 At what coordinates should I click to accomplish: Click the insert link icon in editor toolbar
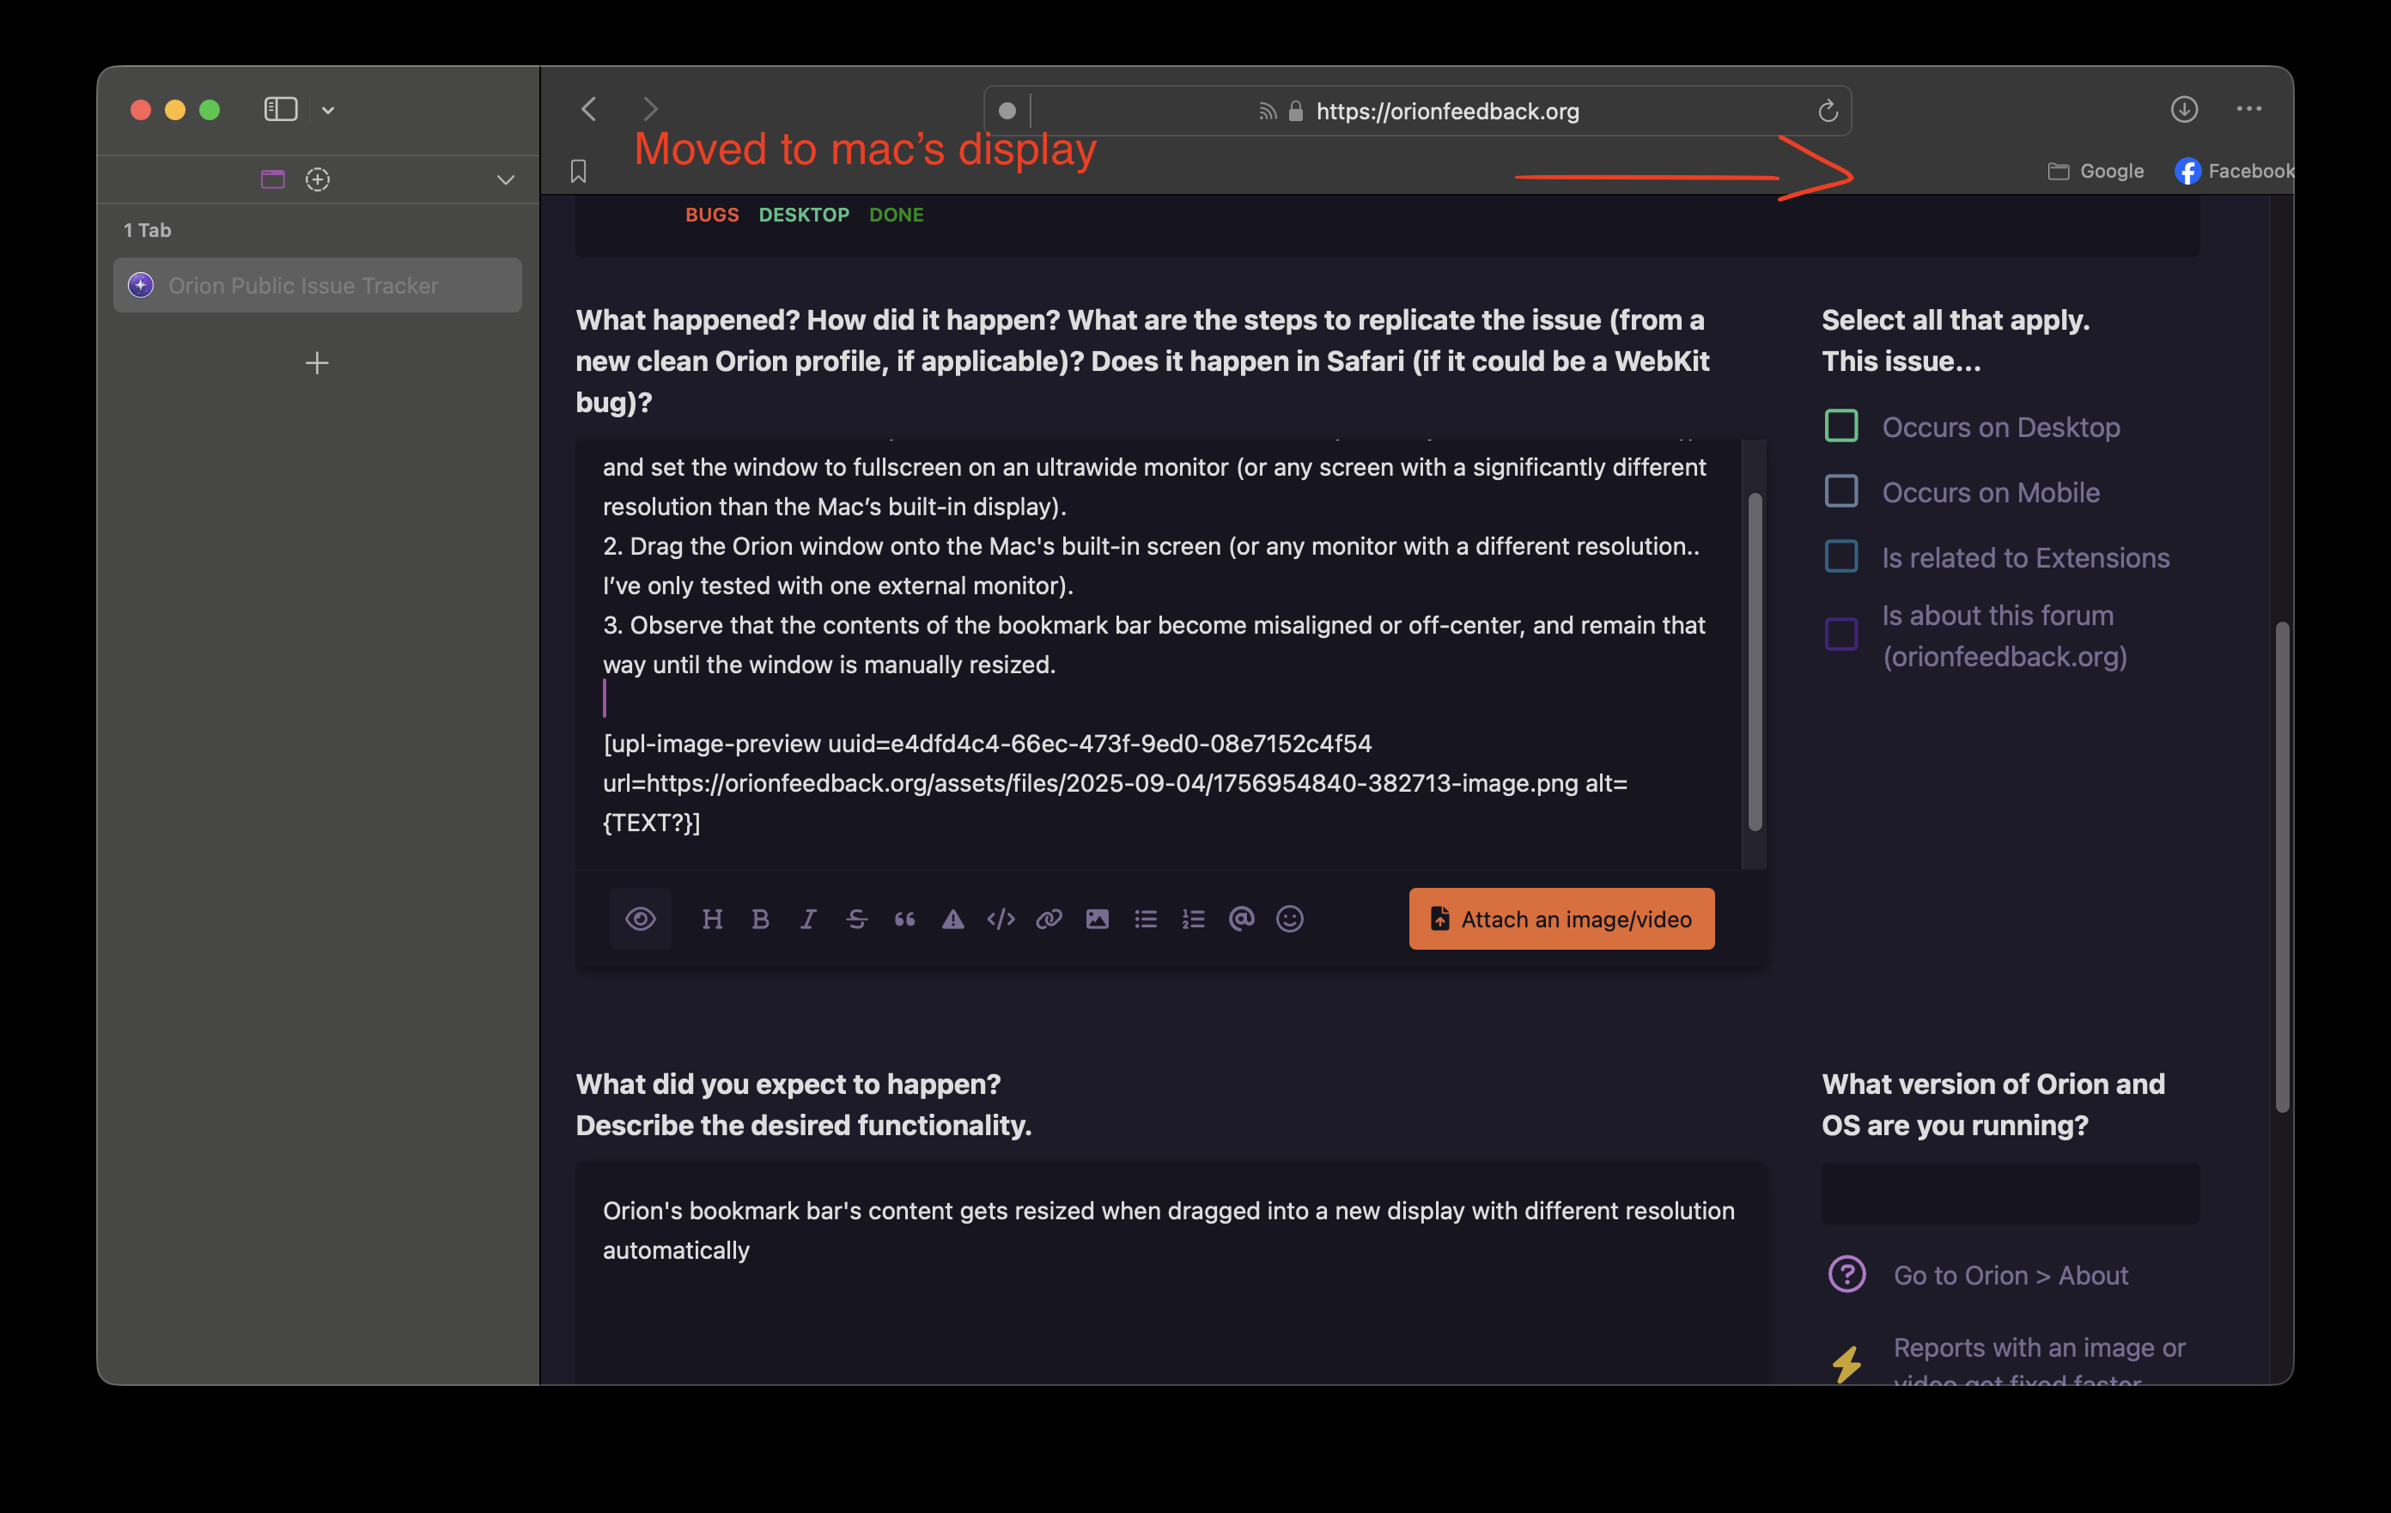[1049, 920]
